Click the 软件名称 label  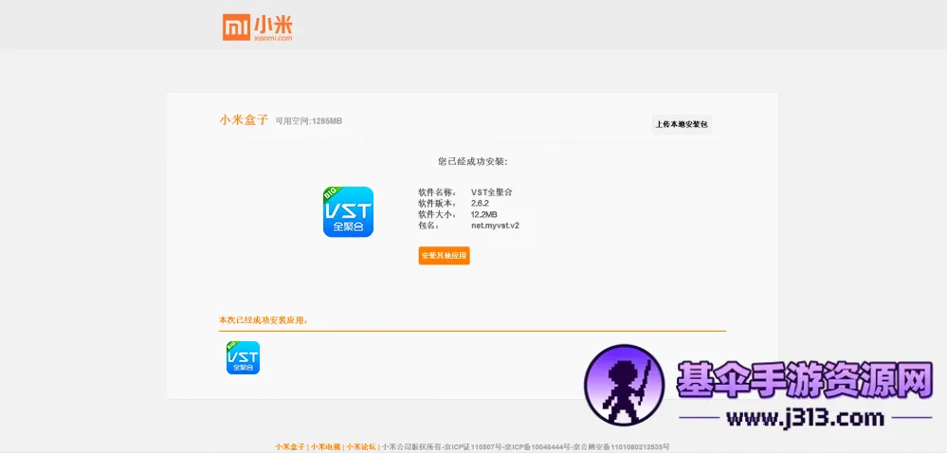[437, 192]
